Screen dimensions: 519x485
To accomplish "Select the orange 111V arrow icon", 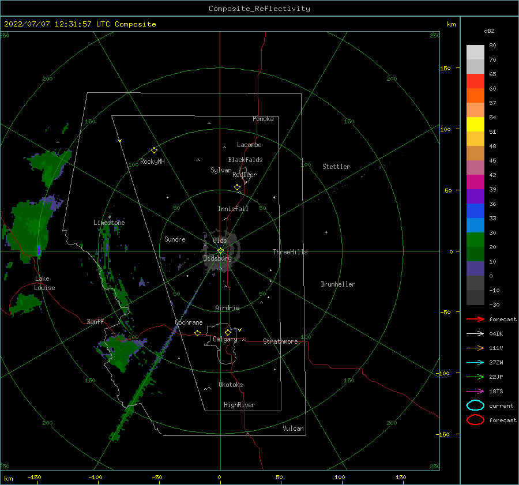I will [475, 348].
